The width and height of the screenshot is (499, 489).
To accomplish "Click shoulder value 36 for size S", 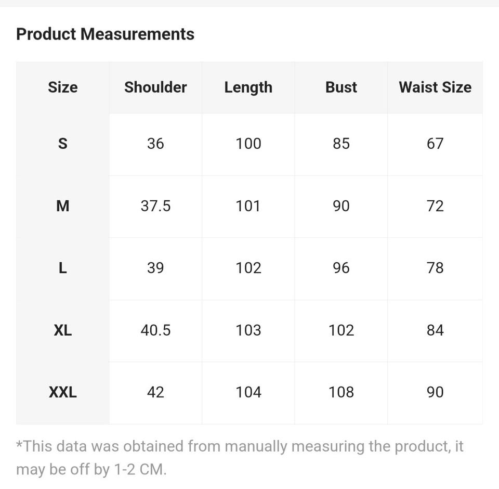I will point(155,144).
